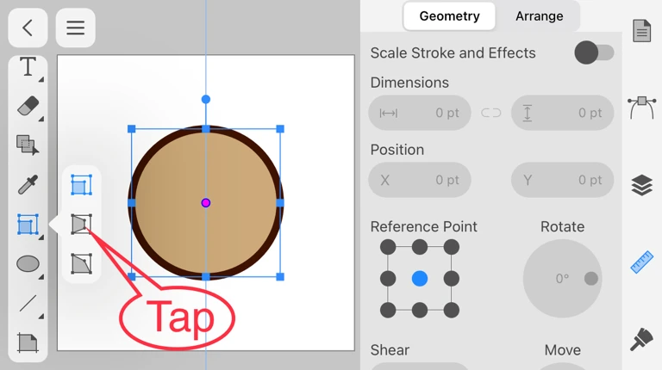Viewport: 662px width, 370px height.
Task: Open the Path nodes panel icon
Action: pos(641,108)
